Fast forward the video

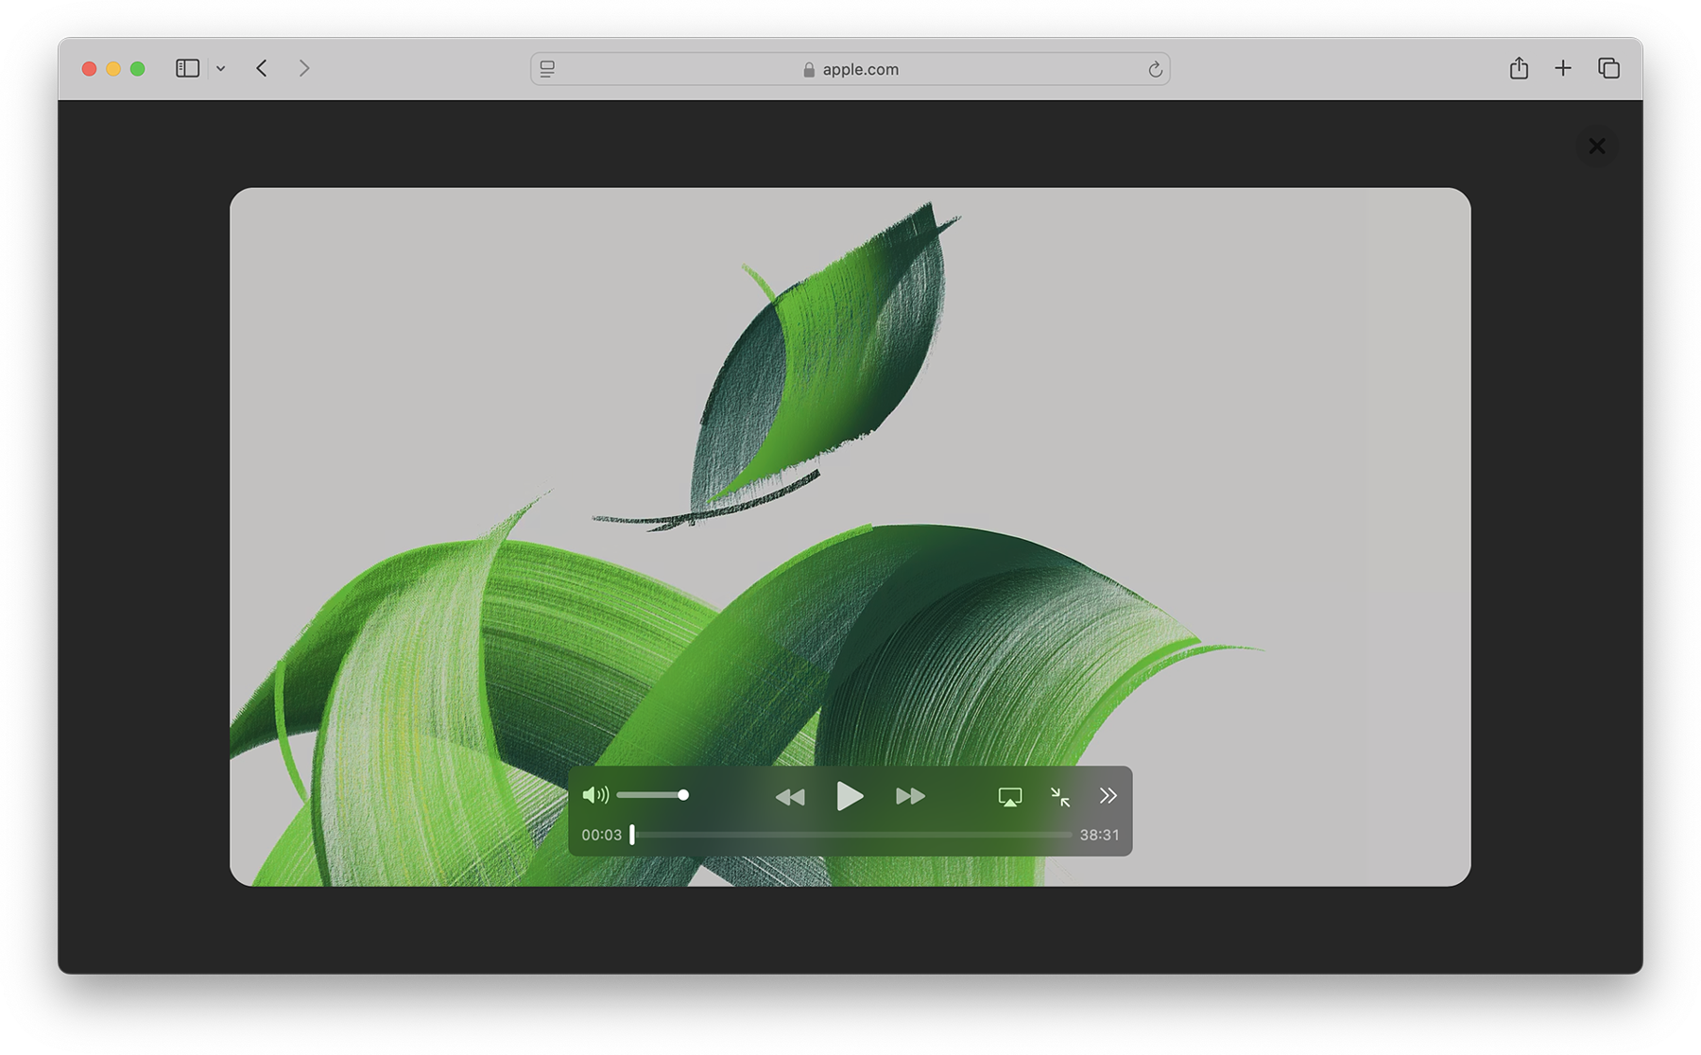tap(910, 797)
